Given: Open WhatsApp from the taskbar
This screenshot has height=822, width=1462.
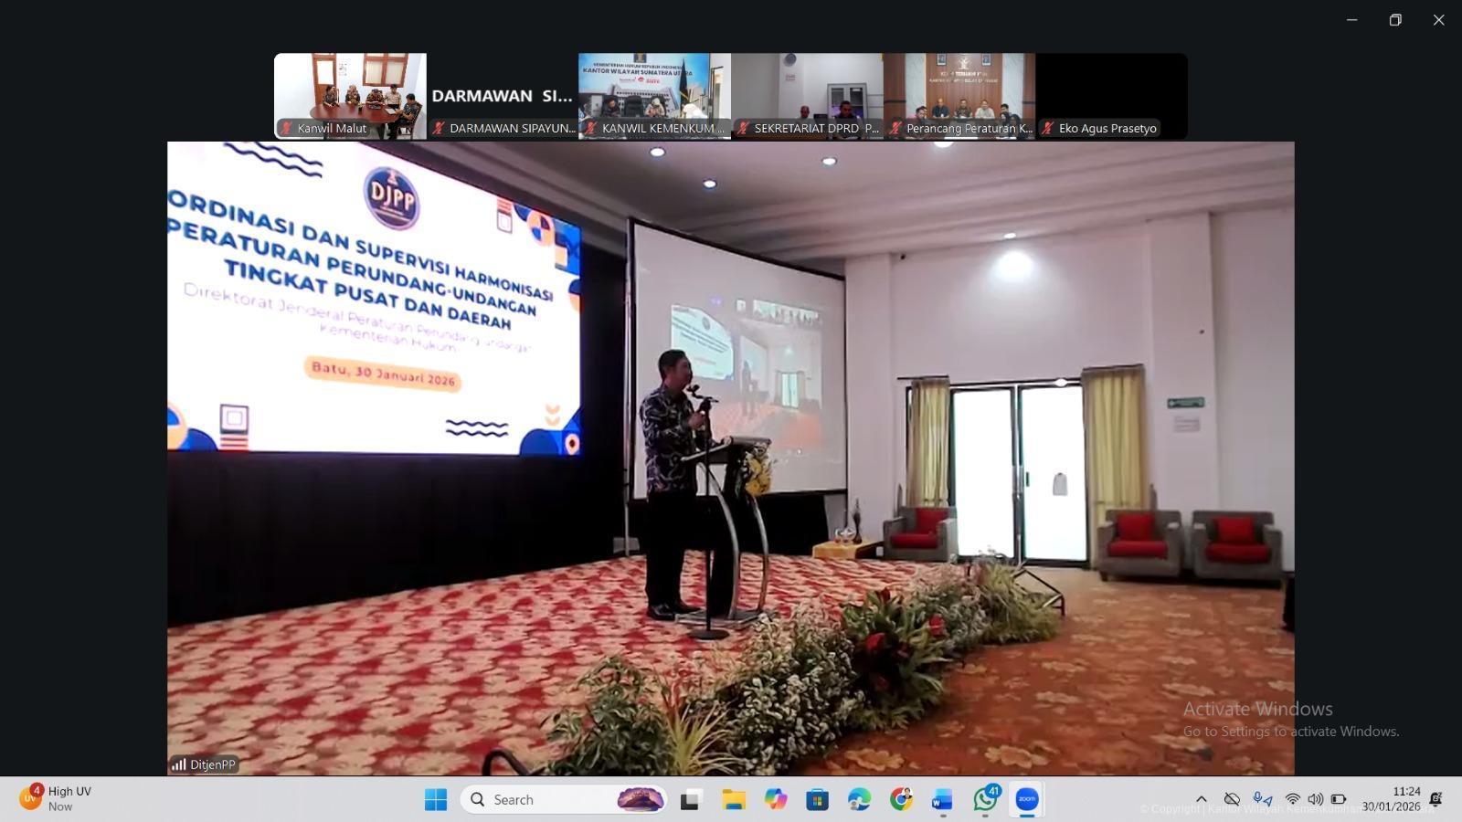Looking at the screenshot, I should pyautogui.click(x=985, y=799).
